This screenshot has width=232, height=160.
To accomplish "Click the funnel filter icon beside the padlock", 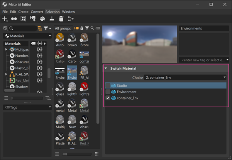I will [x=87, y=28].
